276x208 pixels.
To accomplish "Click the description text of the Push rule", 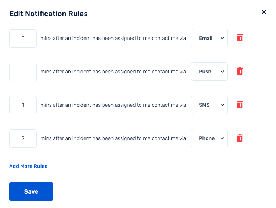I will (x=113, y=72).
